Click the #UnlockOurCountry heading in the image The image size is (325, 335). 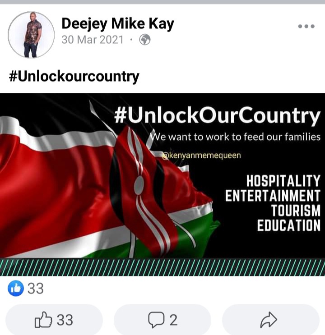(217, 115)
